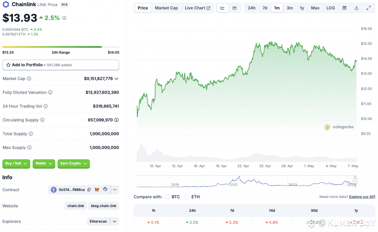Open more contract options ellipsis
The width and height of the screenshot is (378, 232).
[x=115, y=190]
